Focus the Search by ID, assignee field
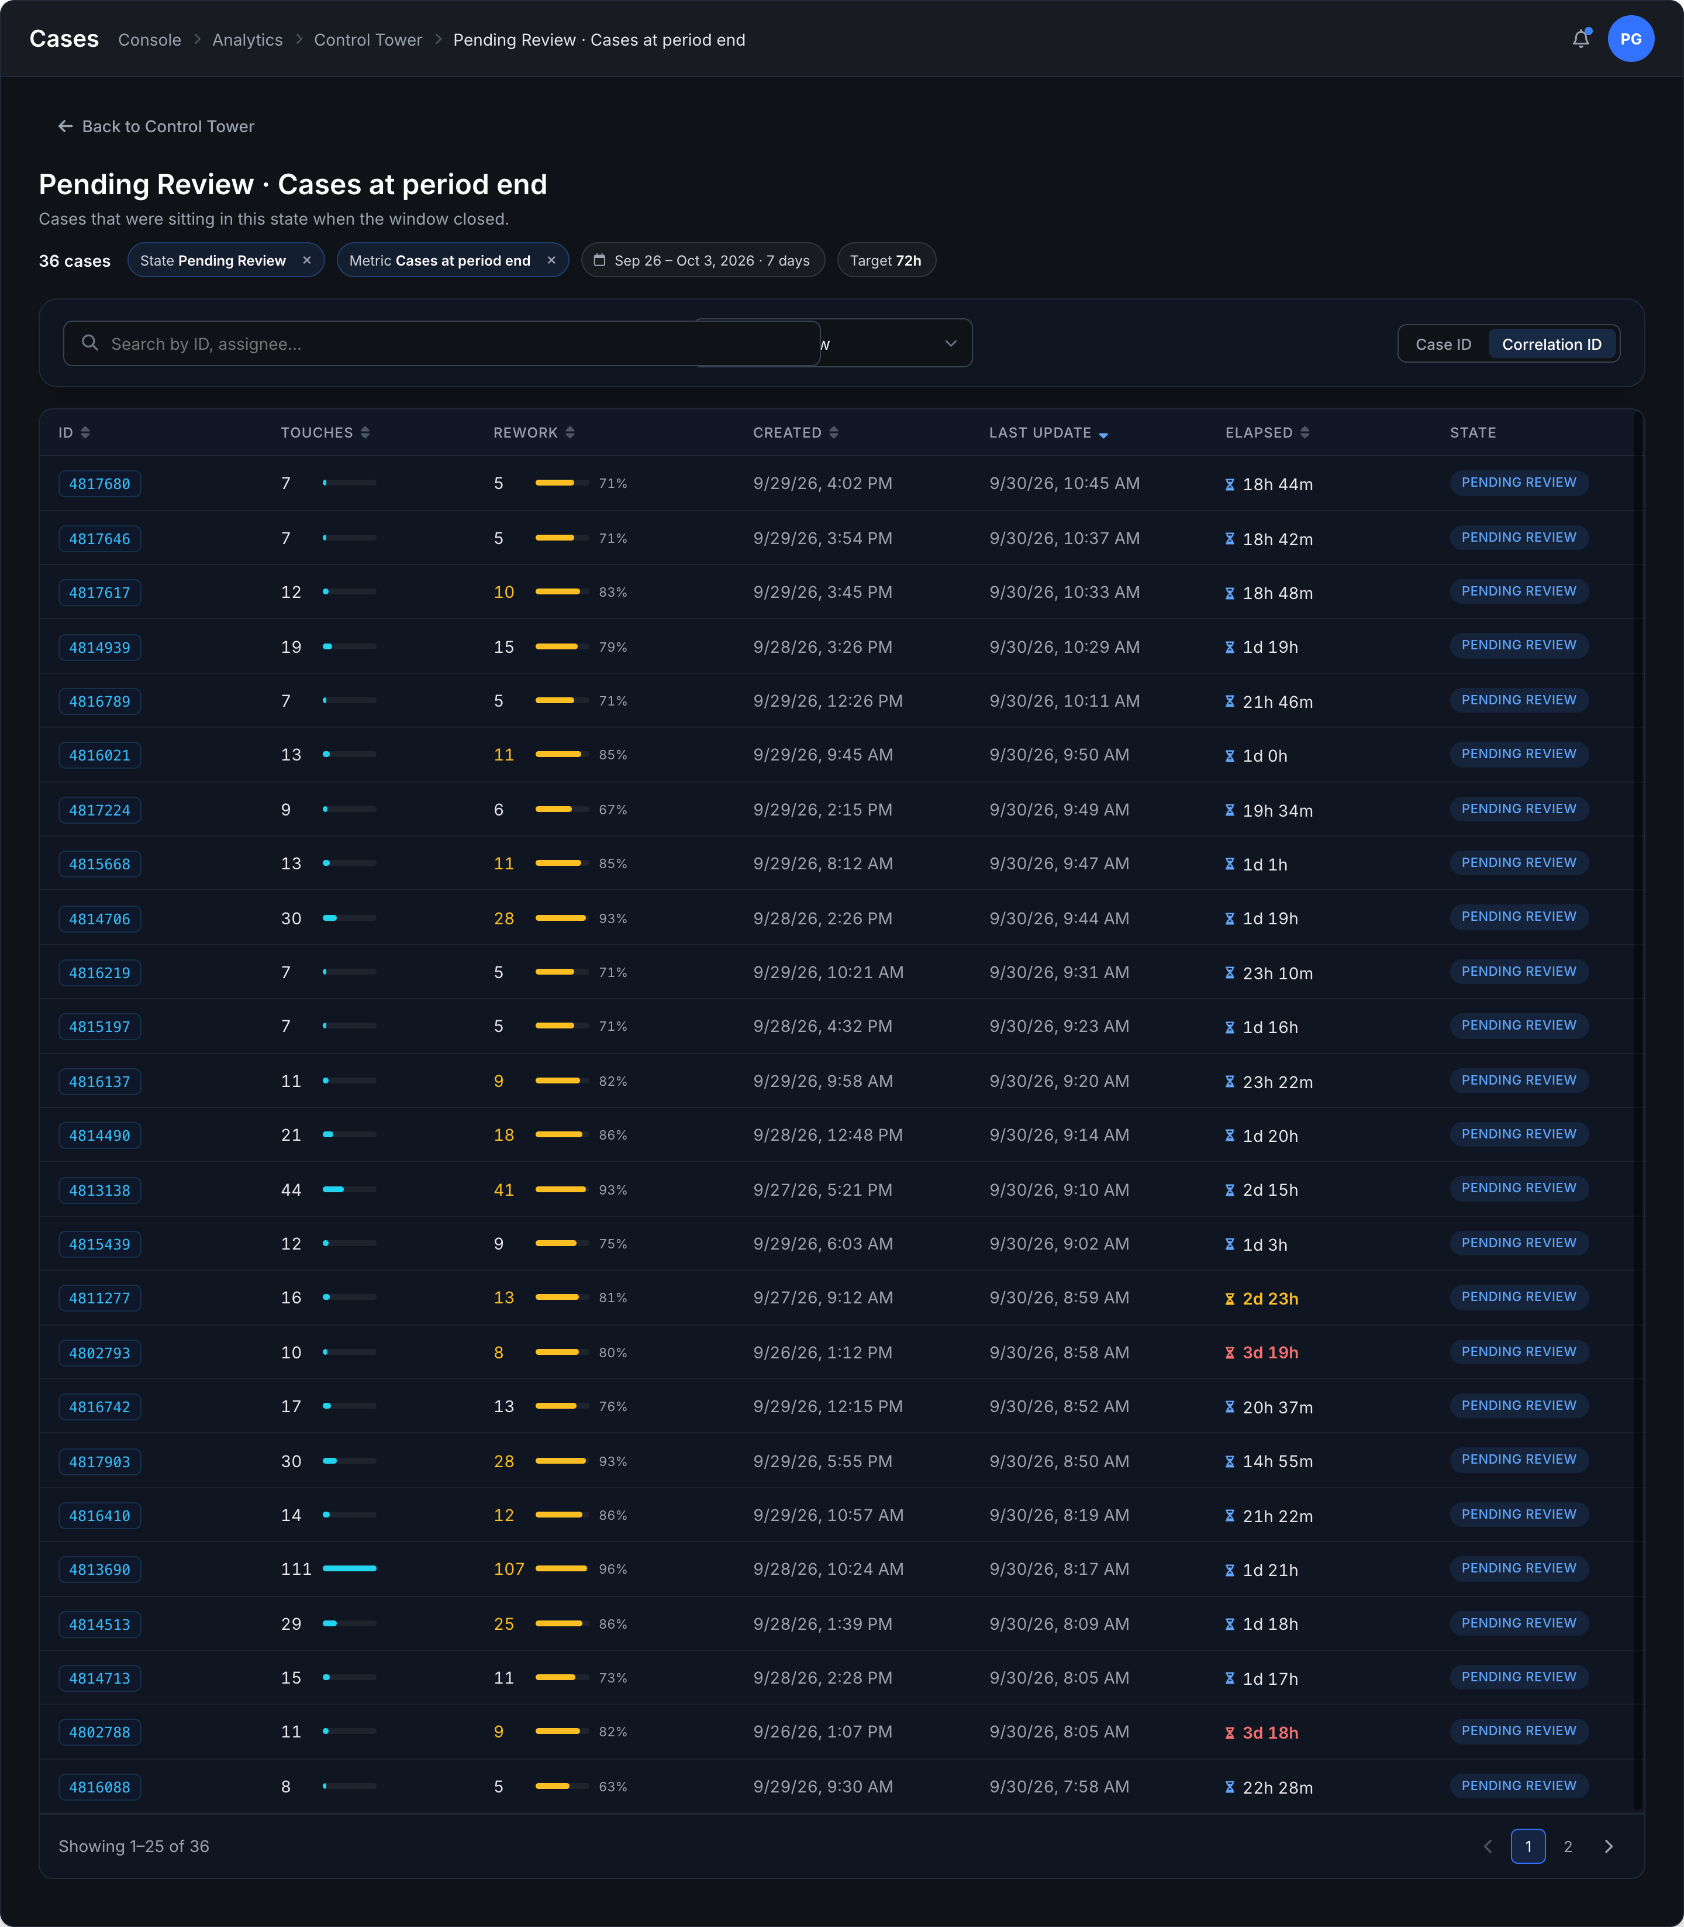Viewport: 1684px width, 1927px height. click(441, 343)
